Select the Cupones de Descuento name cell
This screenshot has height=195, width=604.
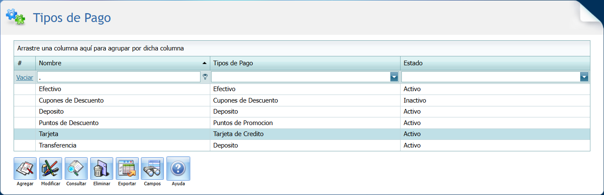coord(123,100)
